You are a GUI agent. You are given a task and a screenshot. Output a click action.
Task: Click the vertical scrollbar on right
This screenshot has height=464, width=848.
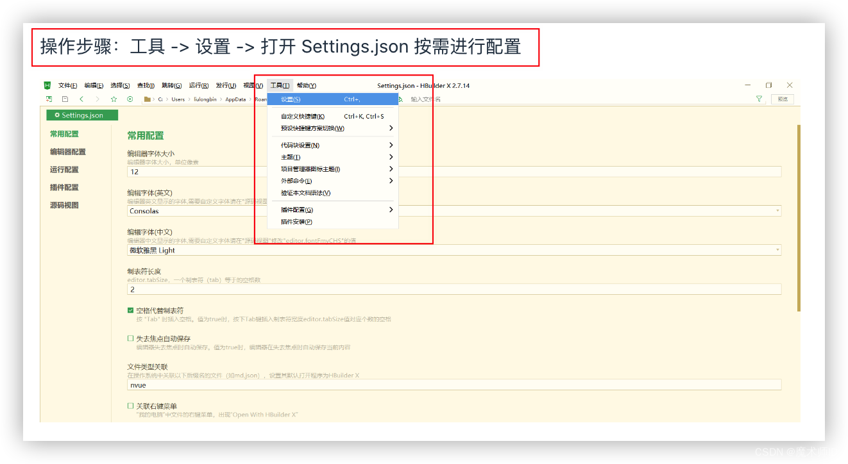pos(799,218)
